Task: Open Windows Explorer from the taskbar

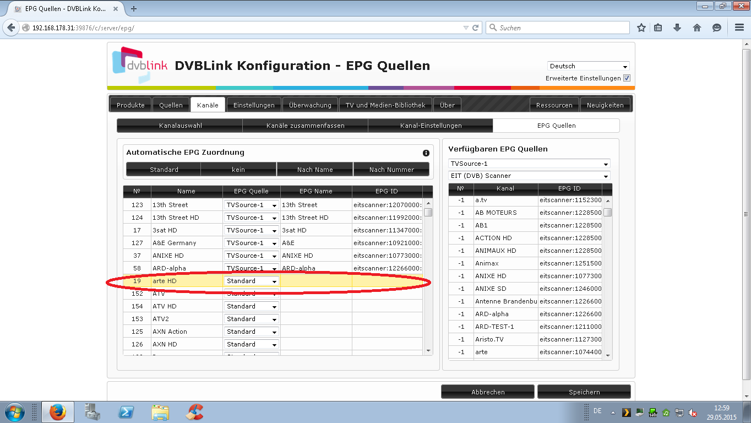Action: (x=160, y=412)
